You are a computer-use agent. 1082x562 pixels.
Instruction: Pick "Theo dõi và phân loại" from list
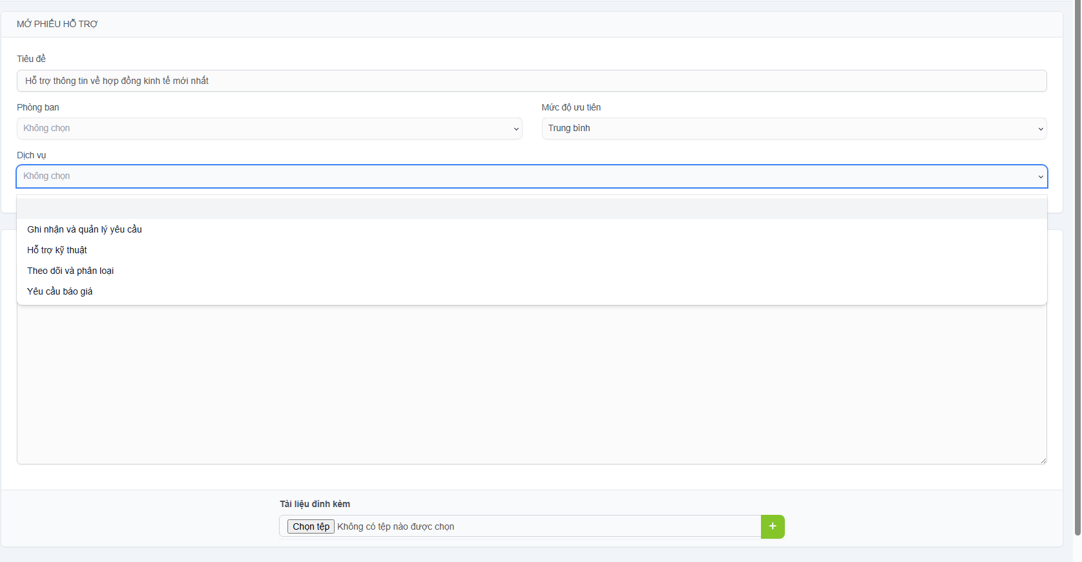pos(70,271)
